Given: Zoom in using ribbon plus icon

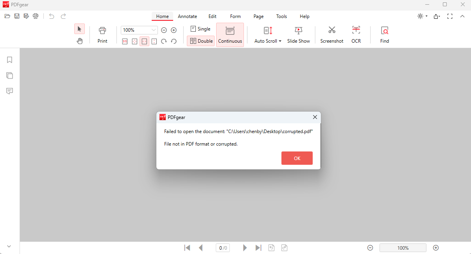Looking at the screenshot, I should [x=174, y=30].
